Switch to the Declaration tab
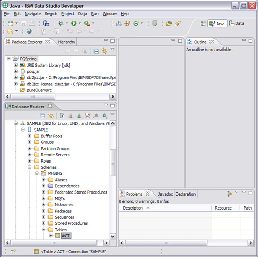 tap(186, 194)
